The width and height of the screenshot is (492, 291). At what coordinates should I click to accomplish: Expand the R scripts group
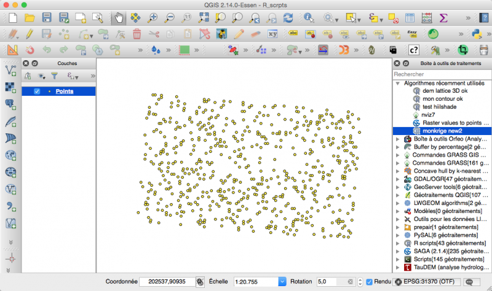(398, 243)
